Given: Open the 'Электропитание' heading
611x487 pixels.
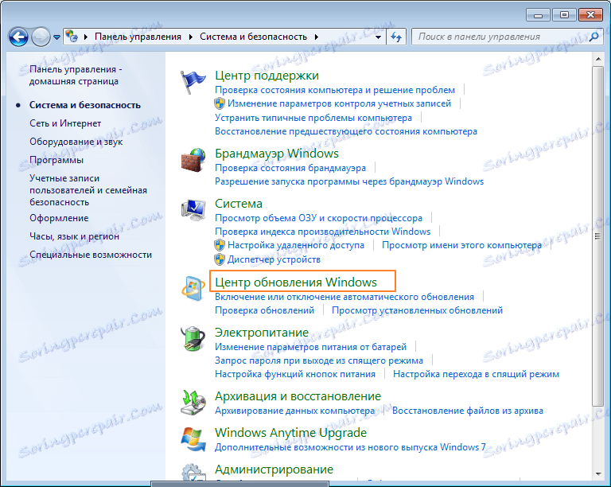Looking at the screenshot, I should [x=262, y=333].
